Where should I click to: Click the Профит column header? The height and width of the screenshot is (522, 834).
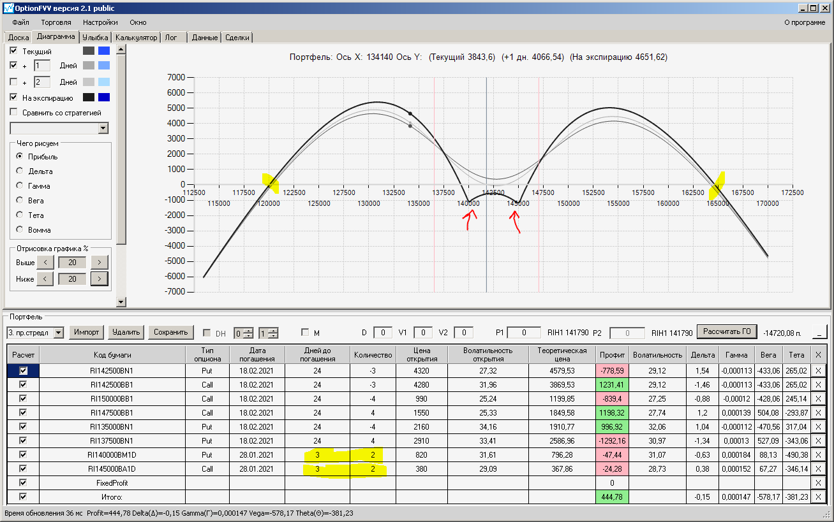tap(612, 354)
